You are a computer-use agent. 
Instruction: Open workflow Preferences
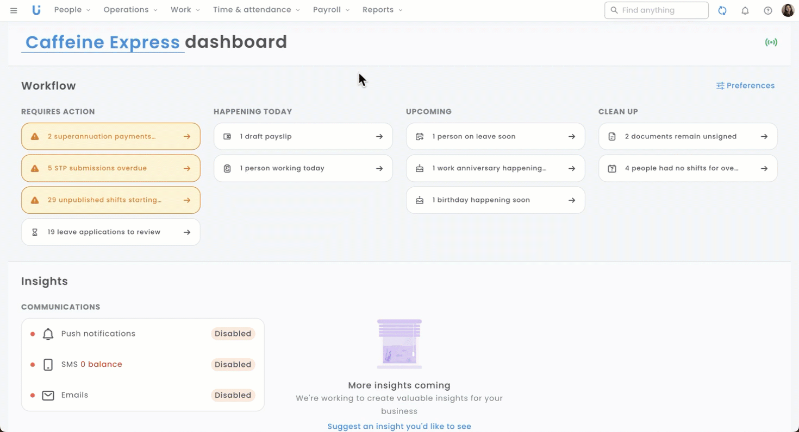pyautogui.click(x=745, y=86)
